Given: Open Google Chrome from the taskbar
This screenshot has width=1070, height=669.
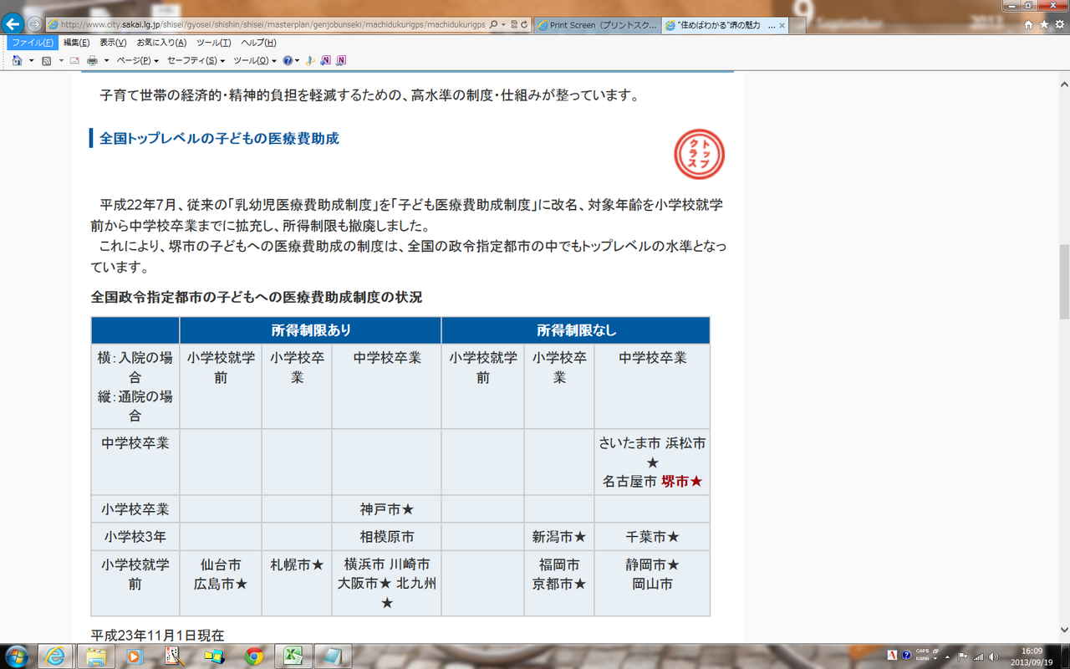Looking at the screenshot, I should click(254, 656).
